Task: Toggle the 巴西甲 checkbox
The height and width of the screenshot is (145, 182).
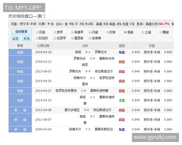Action: [55, 38]
